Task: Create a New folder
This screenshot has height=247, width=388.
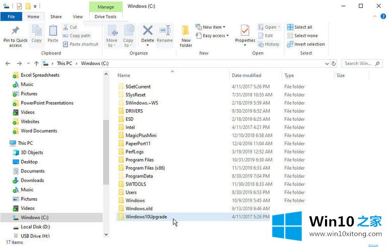Action: [x=186, y=36]
